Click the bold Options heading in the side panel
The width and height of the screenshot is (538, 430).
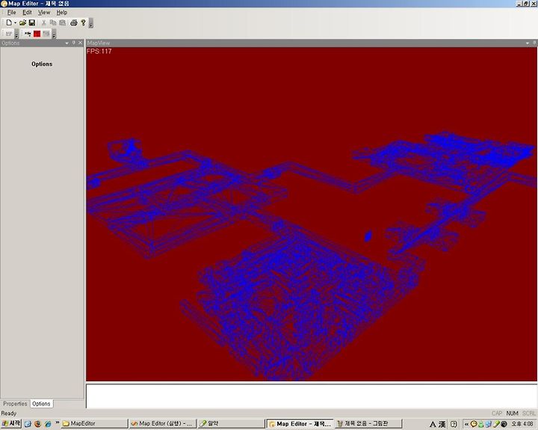[42, 64]
